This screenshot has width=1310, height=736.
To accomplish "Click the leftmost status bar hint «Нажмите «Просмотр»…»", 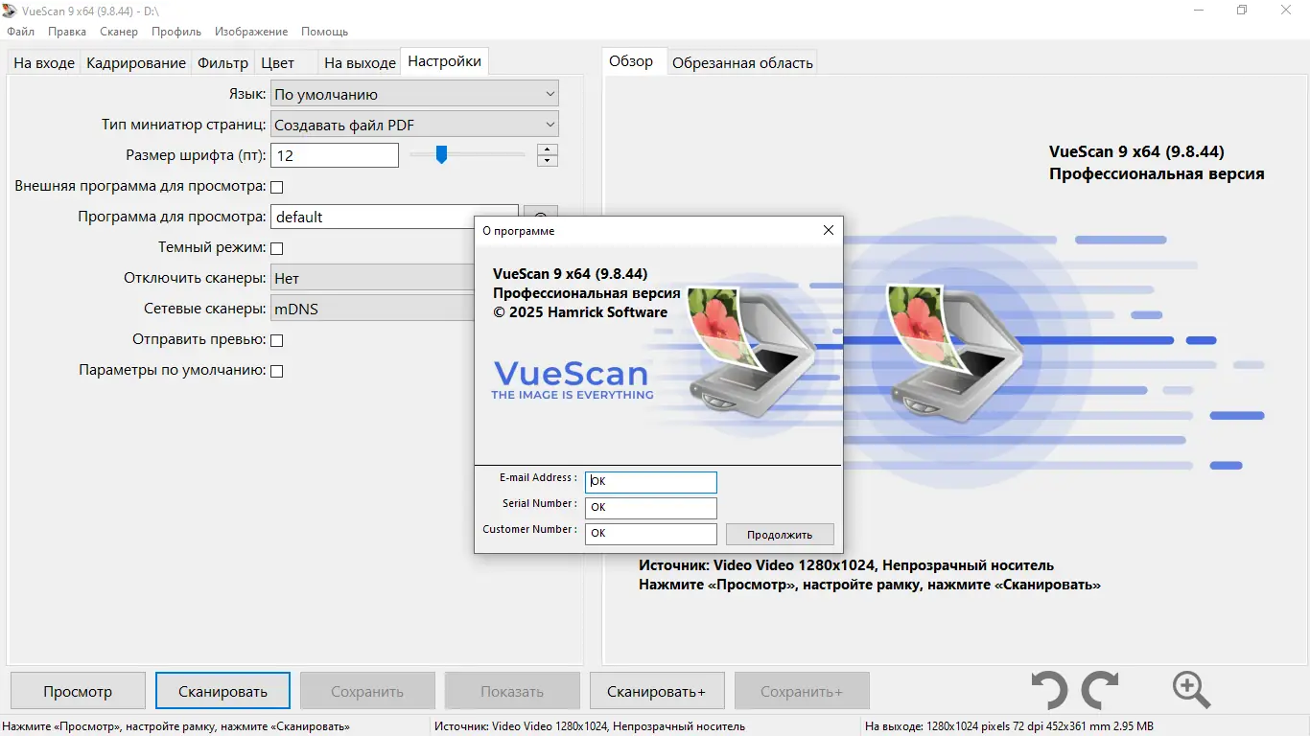I will (176, 726).
